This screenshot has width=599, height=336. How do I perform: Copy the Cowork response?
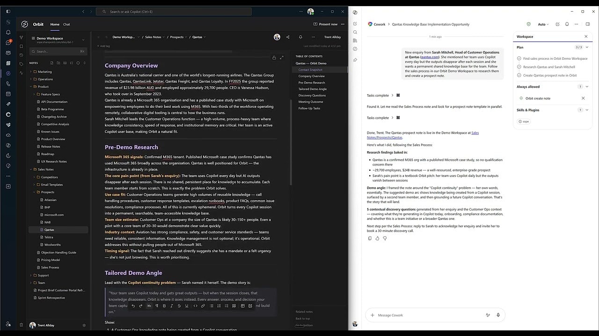point(370,238)
